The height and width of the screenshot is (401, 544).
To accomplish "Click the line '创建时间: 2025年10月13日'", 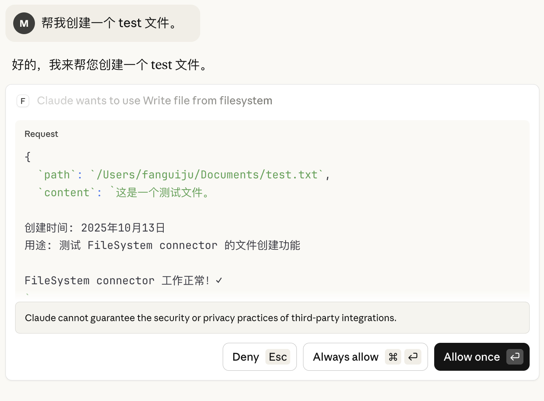I will pyautogui.click(x=95, y=228).
